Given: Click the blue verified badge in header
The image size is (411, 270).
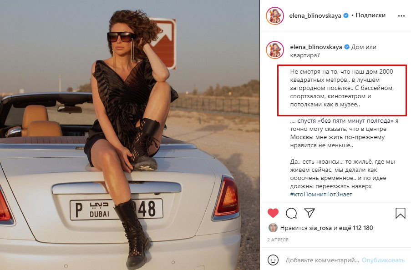Looking at the screenshot, I should pyautogui.click(x=346, y=16).
